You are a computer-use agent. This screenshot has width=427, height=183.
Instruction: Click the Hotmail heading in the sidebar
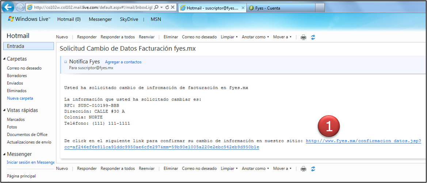[18, 36]
